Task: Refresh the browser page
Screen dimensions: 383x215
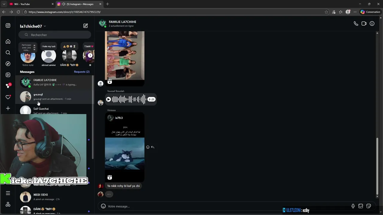Action: (18, 12)
